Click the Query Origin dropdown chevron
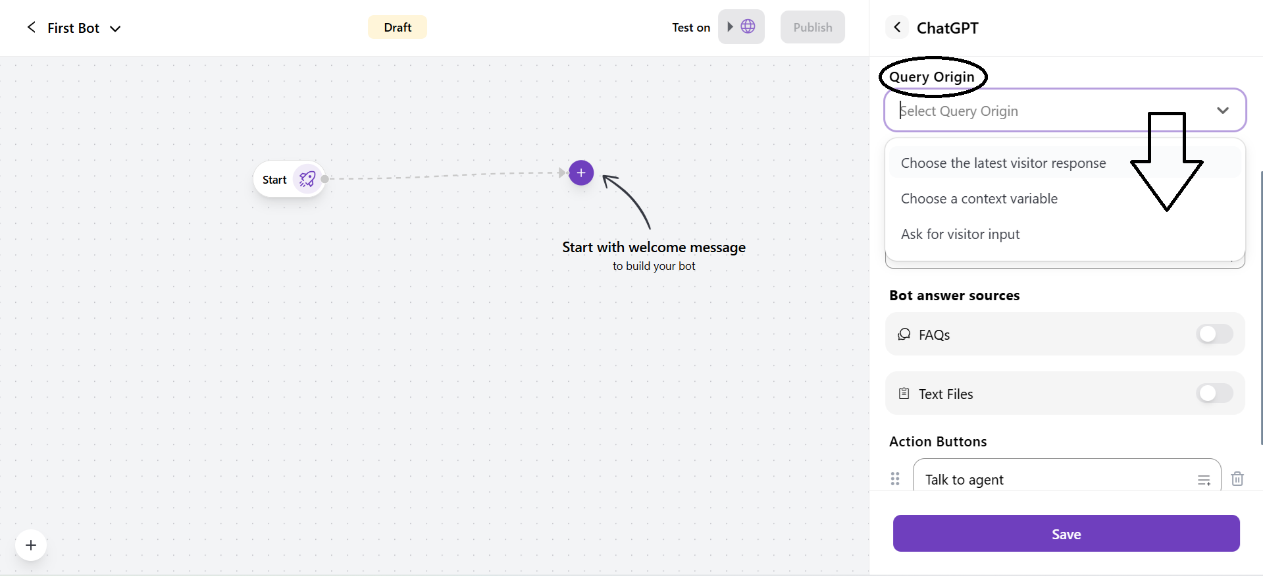The height and width of the screenshot is (582, 1263). [x=1223, y=111]
